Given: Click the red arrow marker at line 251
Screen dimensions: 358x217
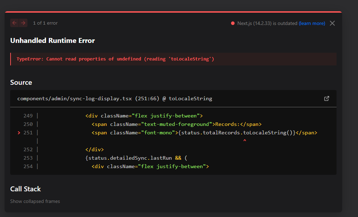Looking at the screenshot, I should pyautogui.click(x=19, y=133).
